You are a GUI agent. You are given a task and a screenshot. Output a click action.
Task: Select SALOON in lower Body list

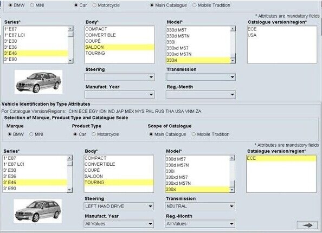[119, 176]
